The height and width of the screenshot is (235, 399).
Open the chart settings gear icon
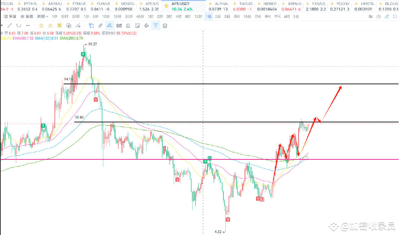tap(387, 17)
